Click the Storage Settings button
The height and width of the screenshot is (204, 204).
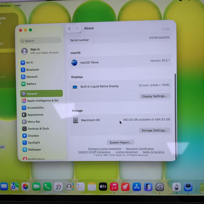coord(154,130)
